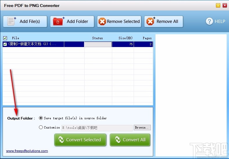Viewport: 229px width, 159px height.
Task: Choose the Customize output folder option
Action: point(41,127)
